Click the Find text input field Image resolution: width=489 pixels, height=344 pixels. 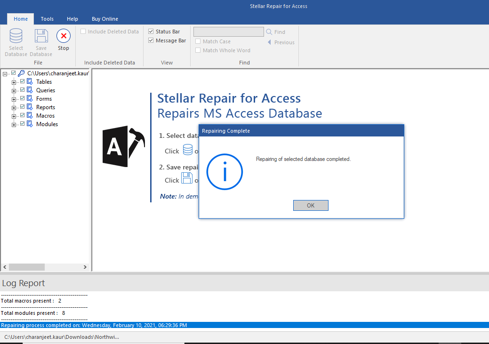click(229, 32)
